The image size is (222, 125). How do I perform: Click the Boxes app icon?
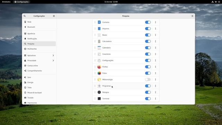[99, 35]
